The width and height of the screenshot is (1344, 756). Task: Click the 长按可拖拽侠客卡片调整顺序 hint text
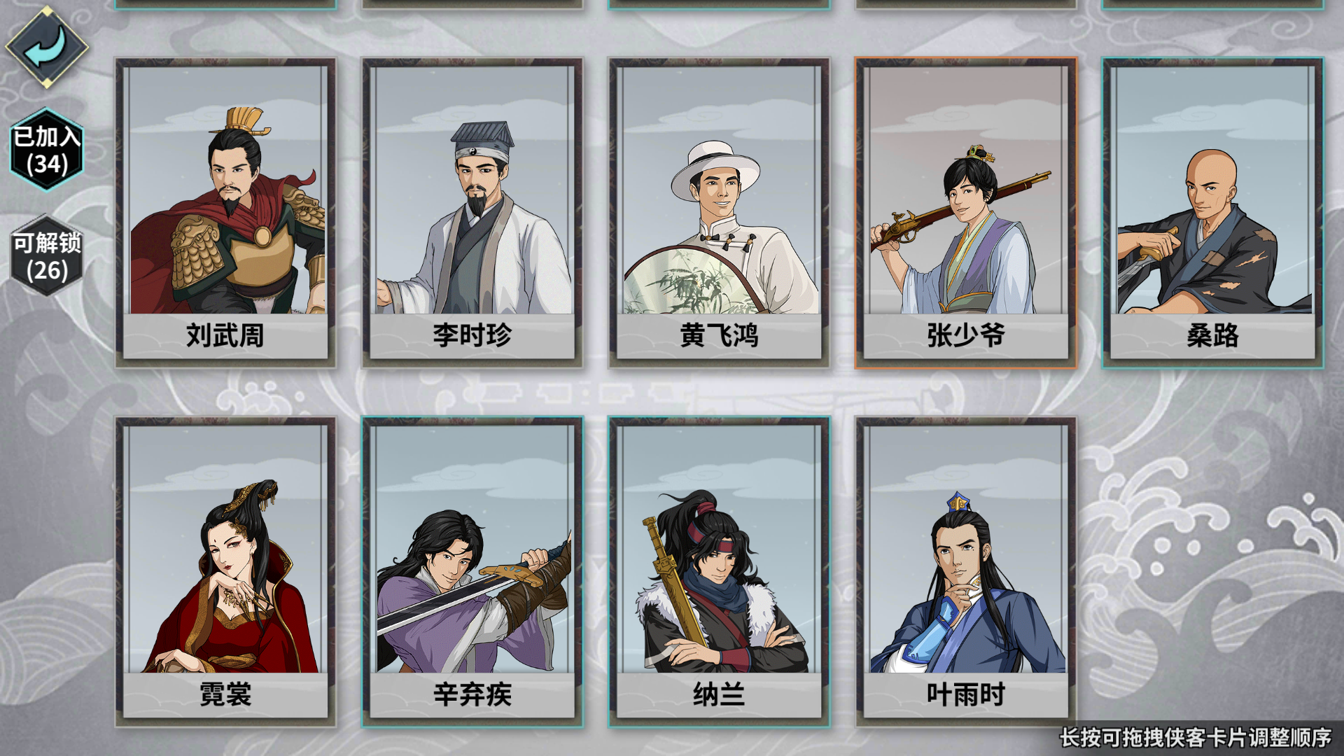(x=1196, y=737)
